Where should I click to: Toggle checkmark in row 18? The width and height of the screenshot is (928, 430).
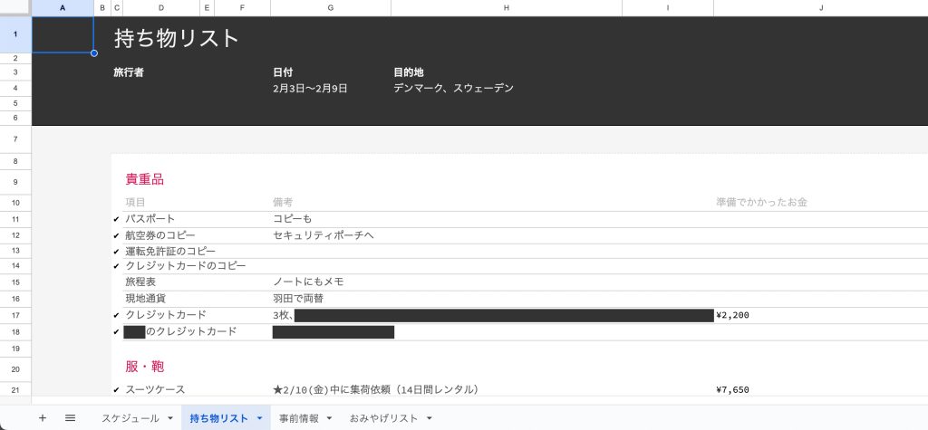click(117, 332)
